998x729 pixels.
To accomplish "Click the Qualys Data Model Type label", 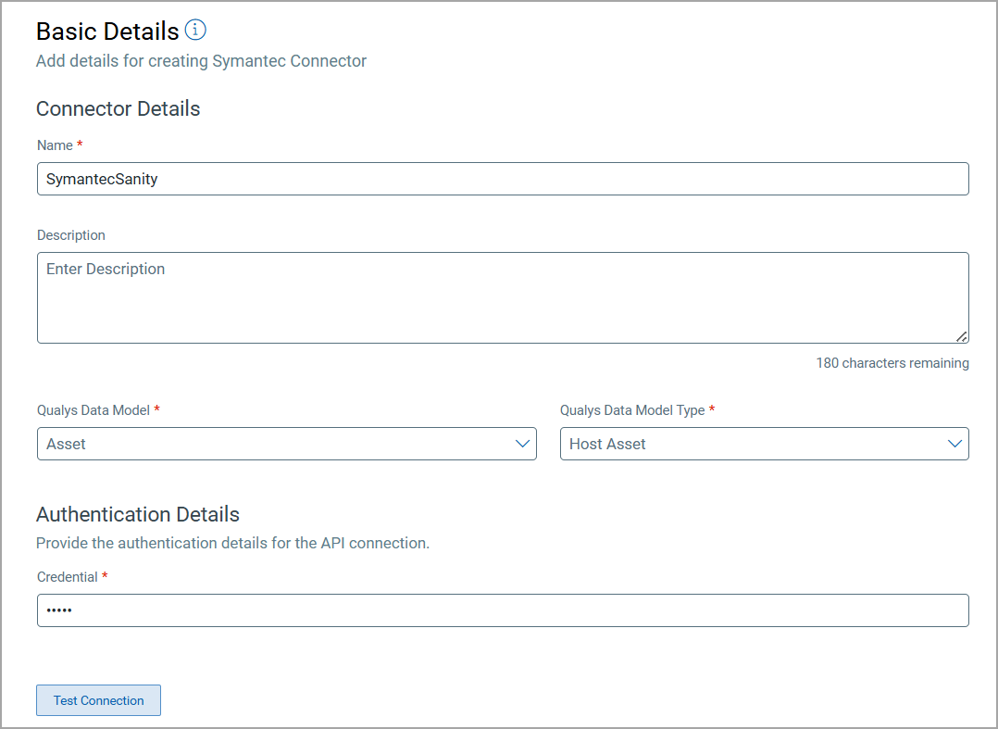I will pyautogui.click(x=632, y=410).
